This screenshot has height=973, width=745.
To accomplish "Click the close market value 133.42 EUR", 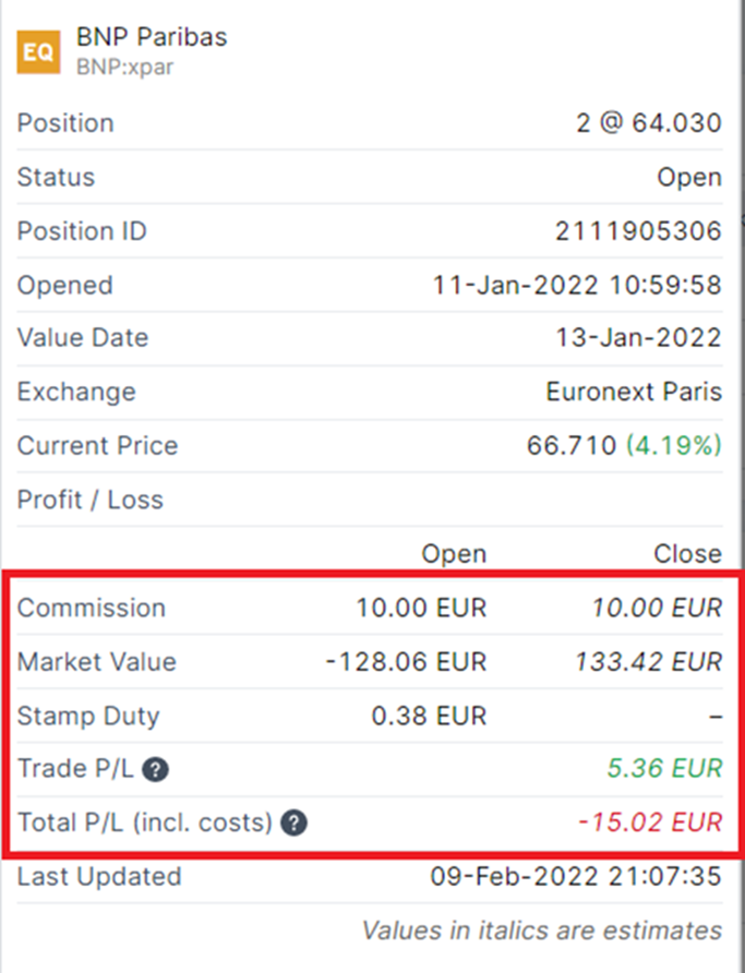I will [648, 662].
